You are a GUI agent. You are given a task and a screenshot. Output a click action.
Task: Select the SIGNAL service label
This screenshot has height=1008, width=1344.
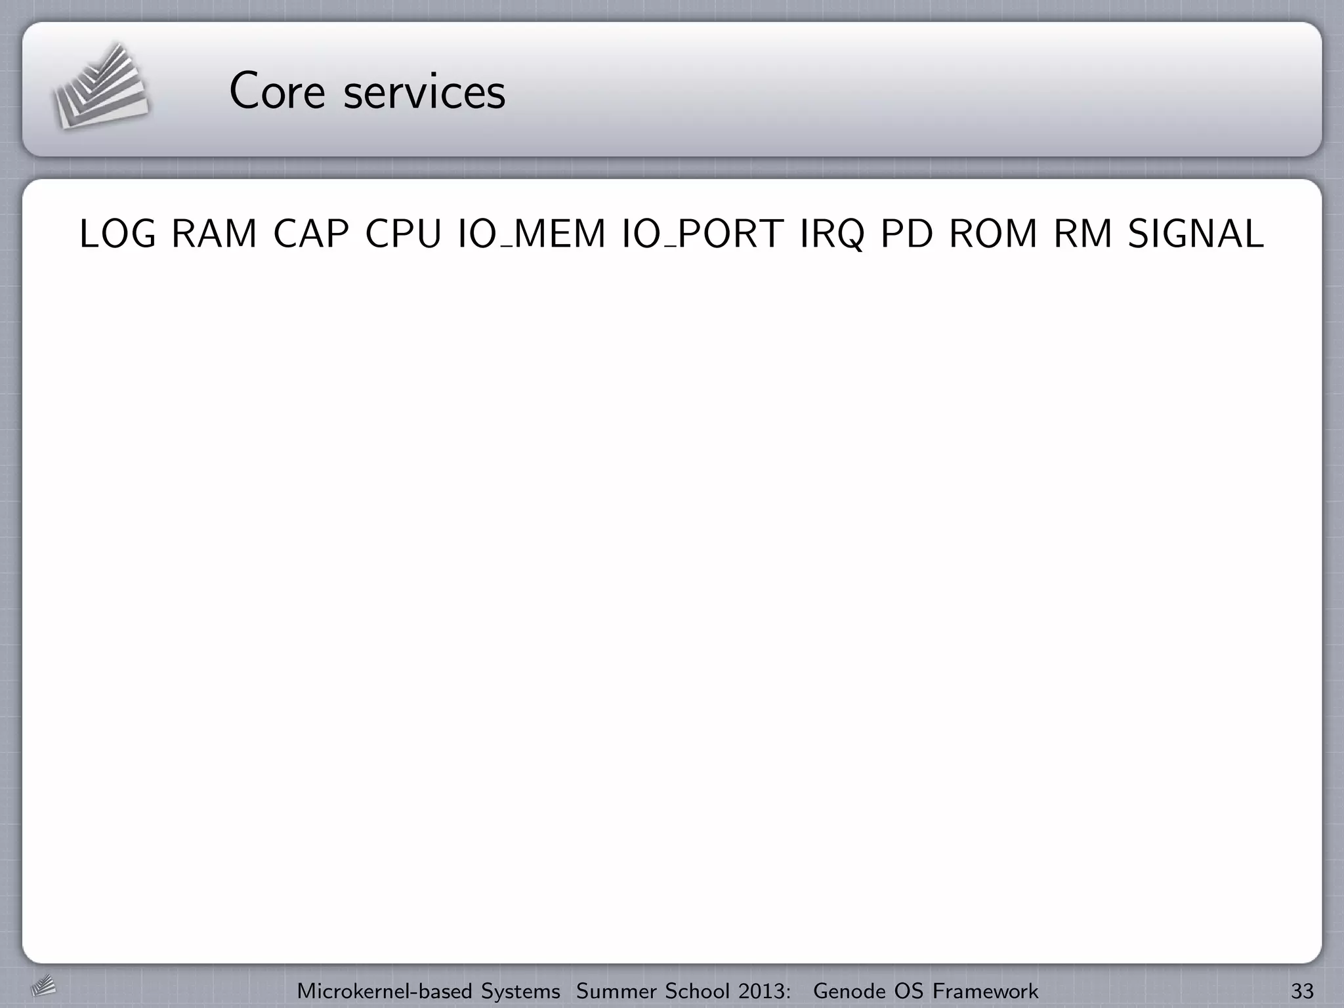(x=1196, y=234)
